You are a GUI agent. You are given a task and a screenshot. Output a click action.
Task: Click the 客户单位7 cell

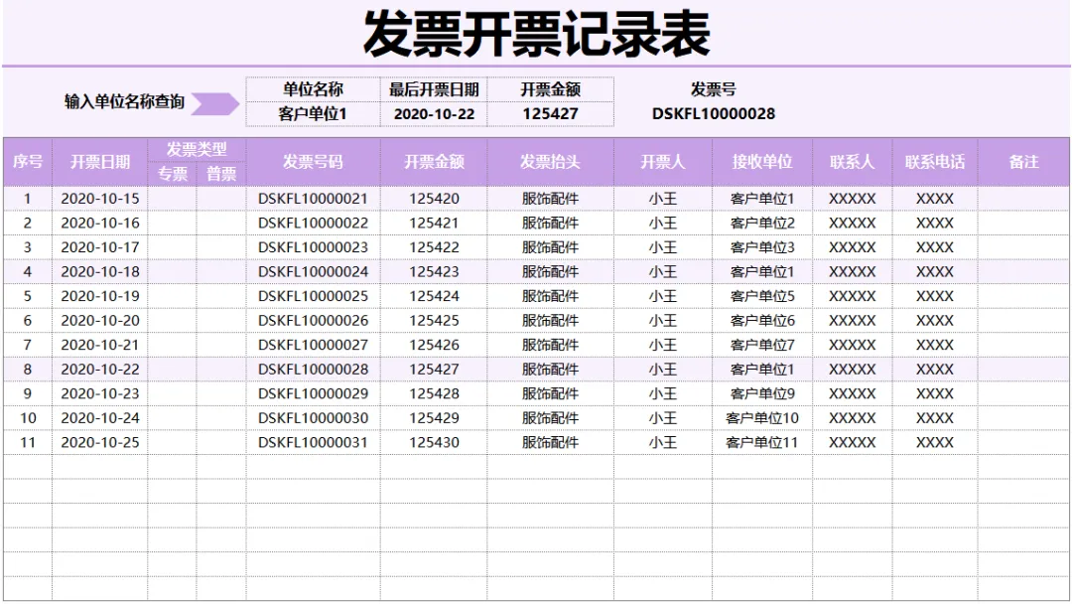(762, 345)
